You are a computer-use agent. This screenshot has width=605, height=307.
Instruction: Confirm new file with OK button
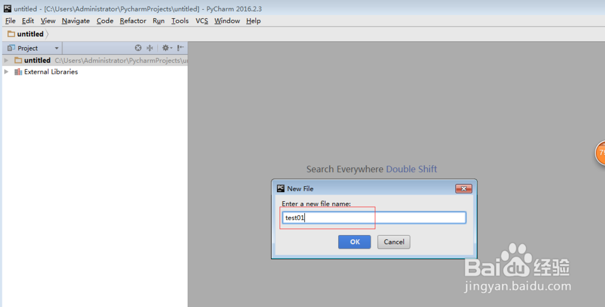(x=355, y=242)
